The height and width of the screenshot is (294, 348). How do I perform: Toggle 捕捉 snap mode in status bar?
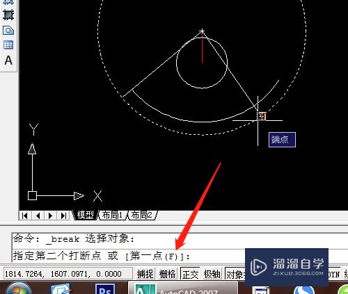(x=145, y=274)
